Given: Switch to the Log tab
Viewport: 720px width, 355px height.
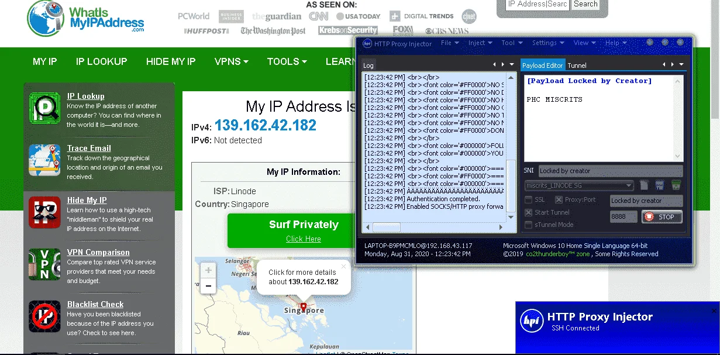Looking at the screenshot, I should coord(368,66).
